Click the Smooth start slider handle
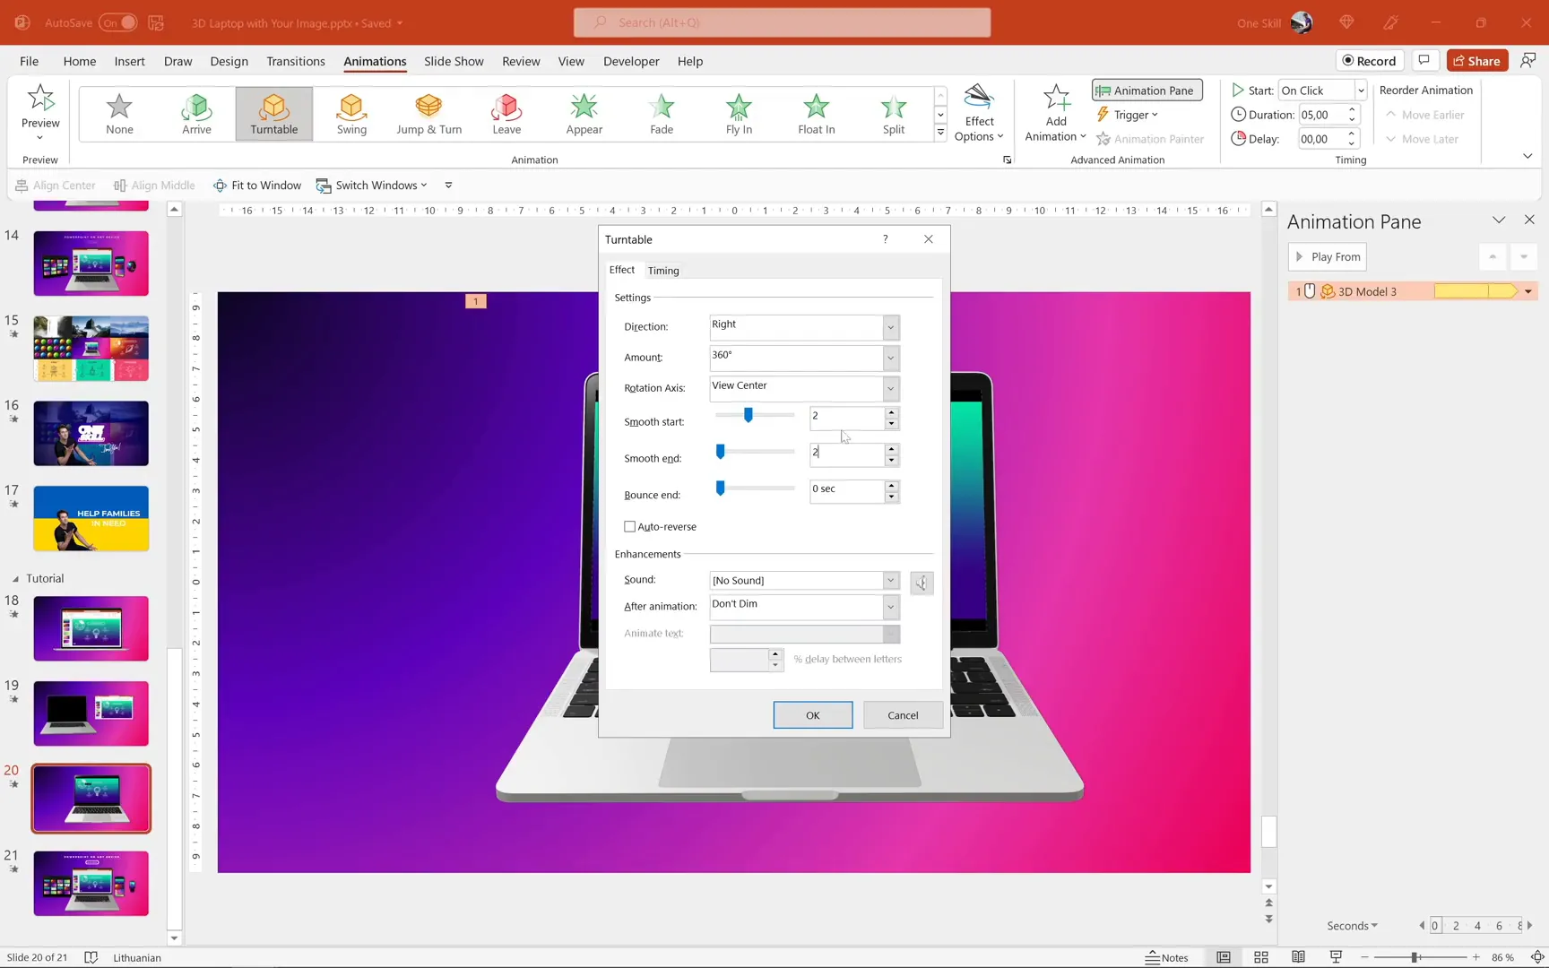Image resolution: width=1549 pixels, height=968 pixels. (749, 415)
